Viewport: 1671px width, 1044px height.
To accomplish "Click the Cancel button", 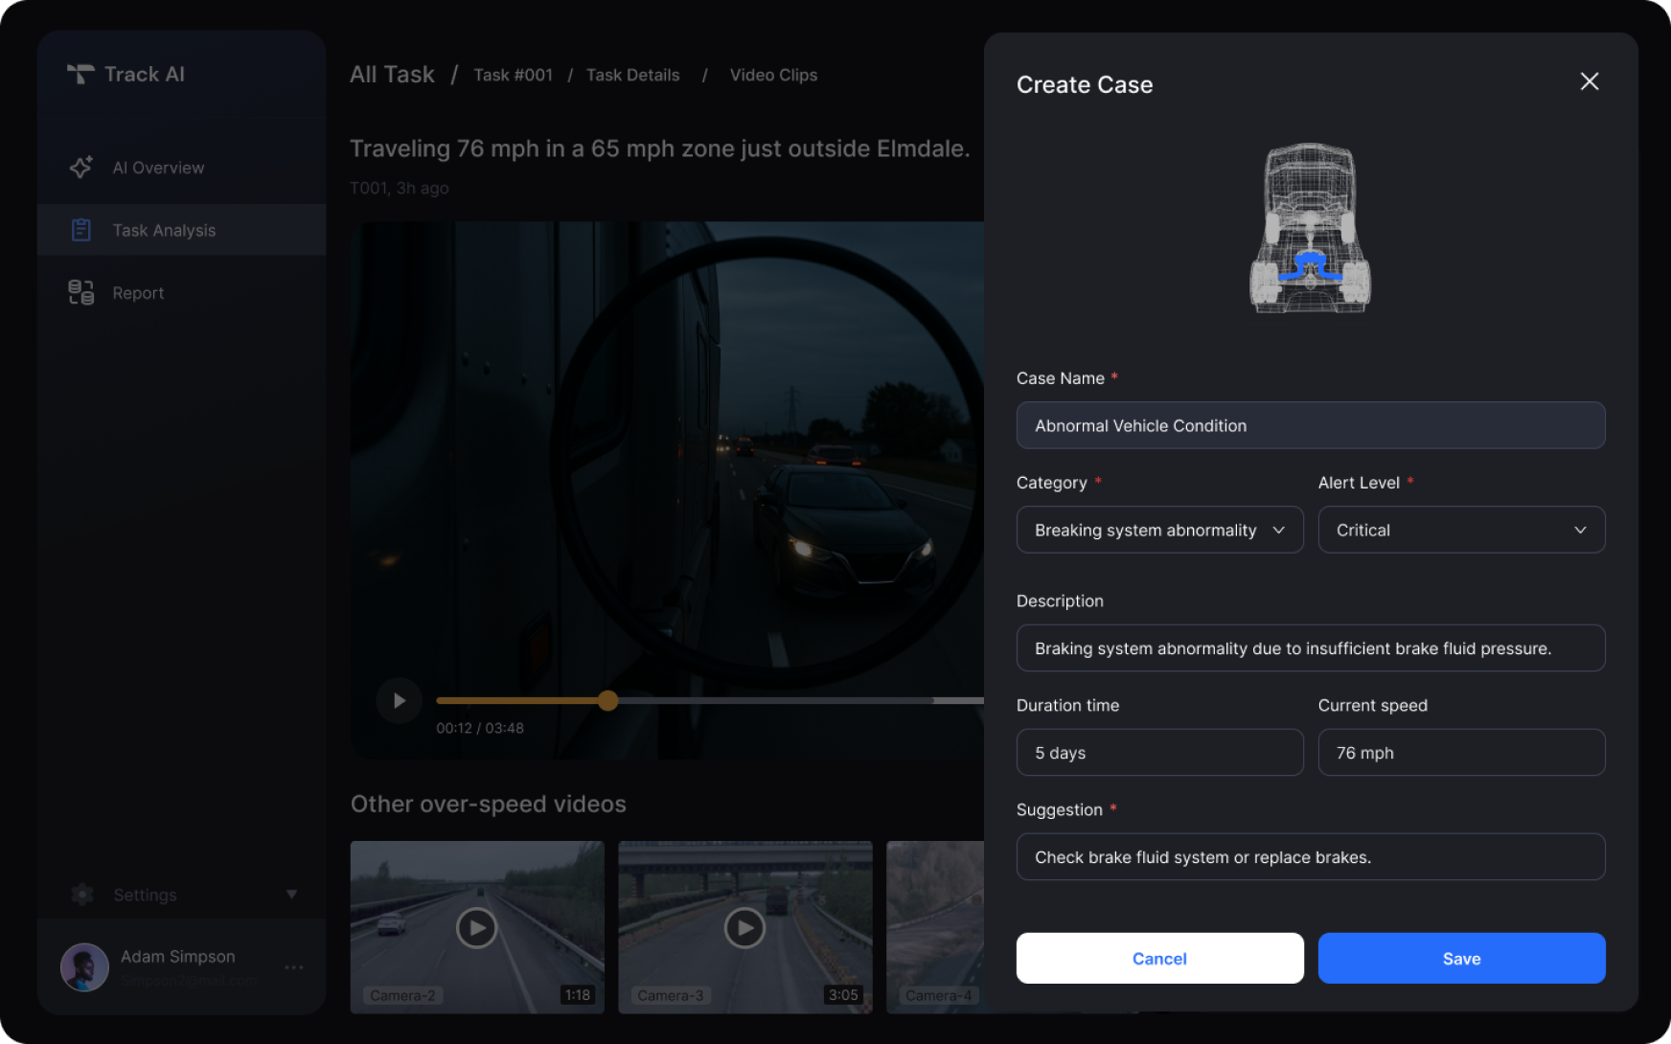I will point(1159,958).
